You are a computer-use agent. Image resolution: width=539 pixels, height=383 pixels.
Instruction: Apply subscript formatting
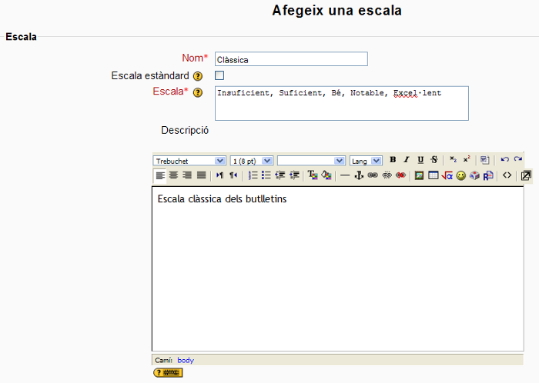[453, 160]
